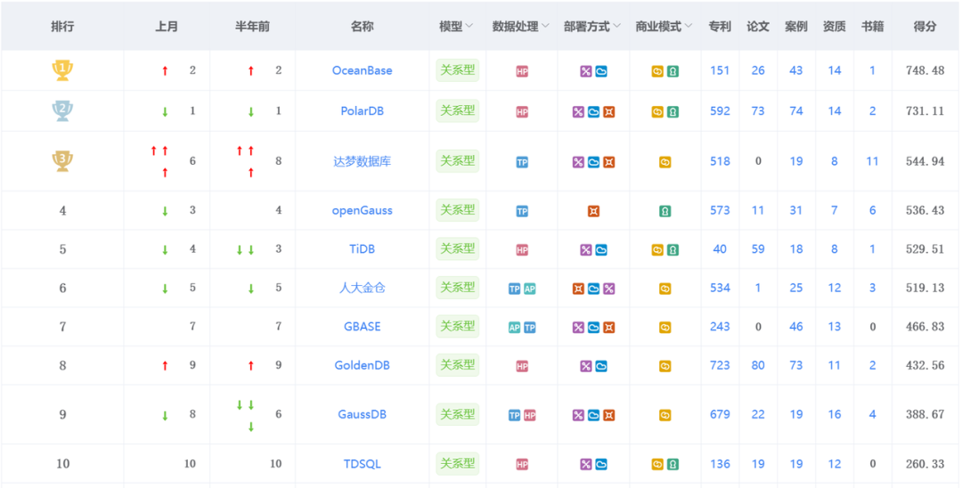The width and height of the screenshot is (962, 488).
Task: Click the 关系型 tag for GaussDB
Action: coord(458,414)
